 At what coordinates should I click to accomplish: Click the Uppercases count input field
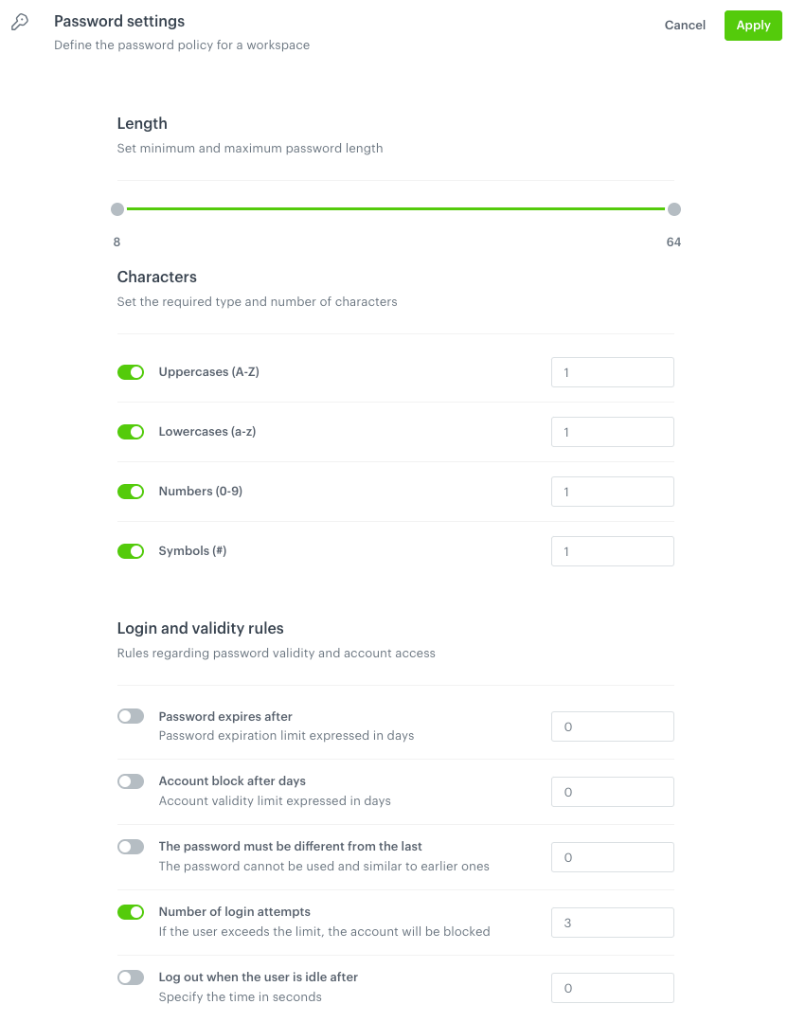pyautogui.click(x=612, y=371)
